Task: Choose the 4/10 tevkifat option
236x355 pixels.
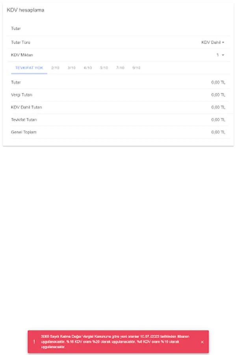Action: pyautogui.click(x=87, y=68)
